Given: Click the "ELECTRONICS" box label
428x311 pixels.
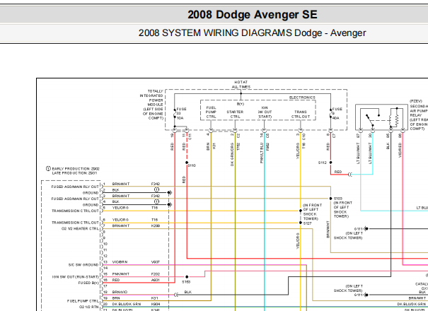Looking at the screenshot, I should pos(302,98).
